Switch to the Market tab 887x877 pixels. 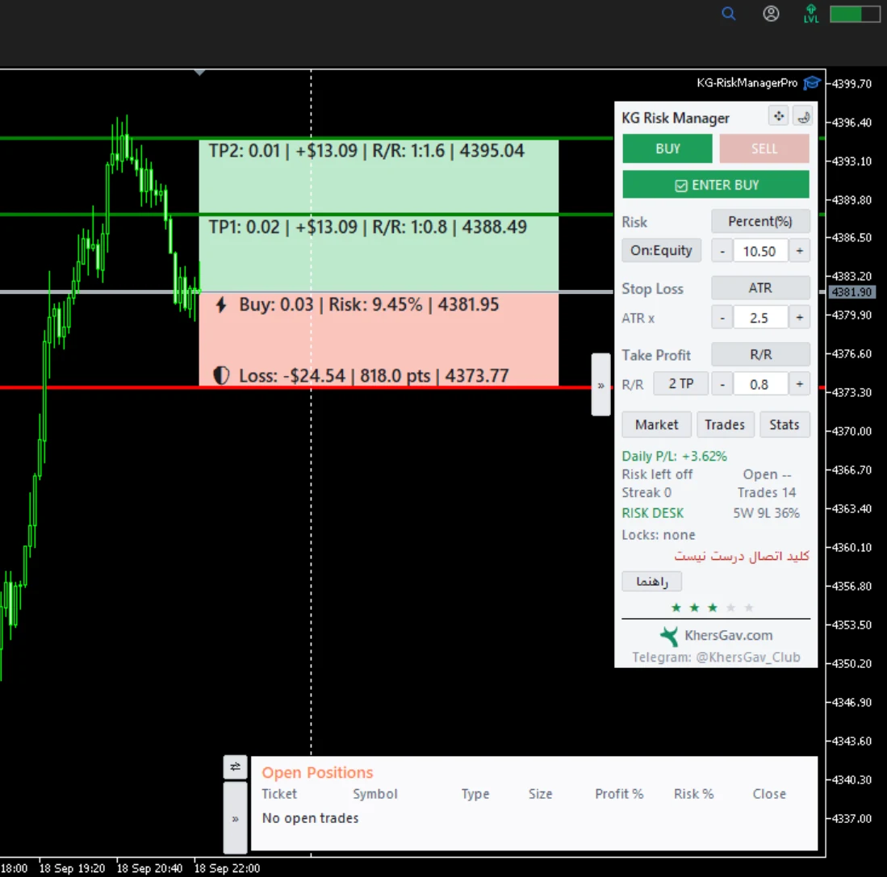(x=657, y=424)
